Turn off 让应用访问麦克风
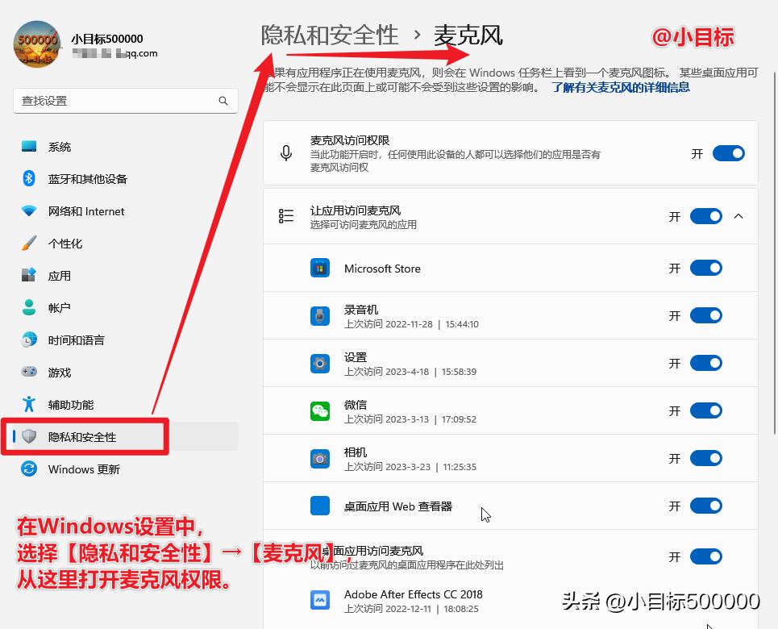Image resolution: width=778 pixels, height=629 pixels. point(706,215)
